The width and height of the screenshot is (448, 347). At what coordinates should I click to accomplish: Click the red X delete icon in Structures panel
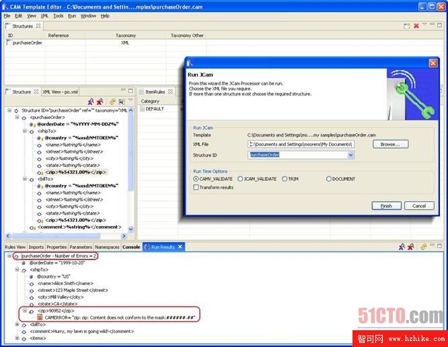coord(416,26)
